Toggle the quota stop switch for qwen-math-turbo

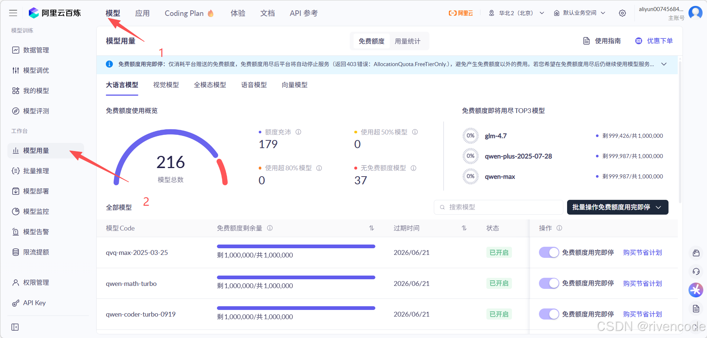point(549,283)
